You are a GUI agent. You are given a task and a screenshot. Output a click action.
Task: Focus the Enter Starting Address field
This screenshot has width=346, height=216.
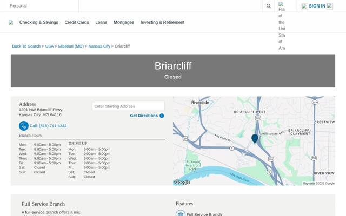tap(128, 106)
